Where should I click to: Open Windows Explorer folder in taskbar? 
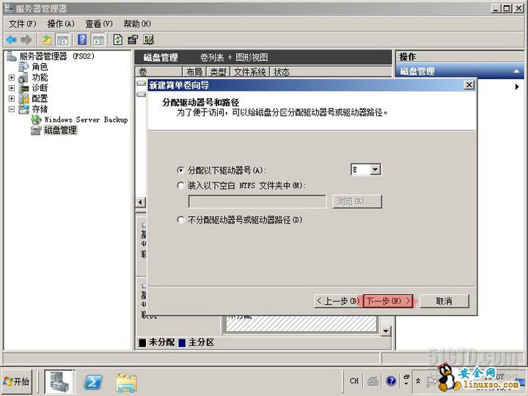(x=126, y=381)
